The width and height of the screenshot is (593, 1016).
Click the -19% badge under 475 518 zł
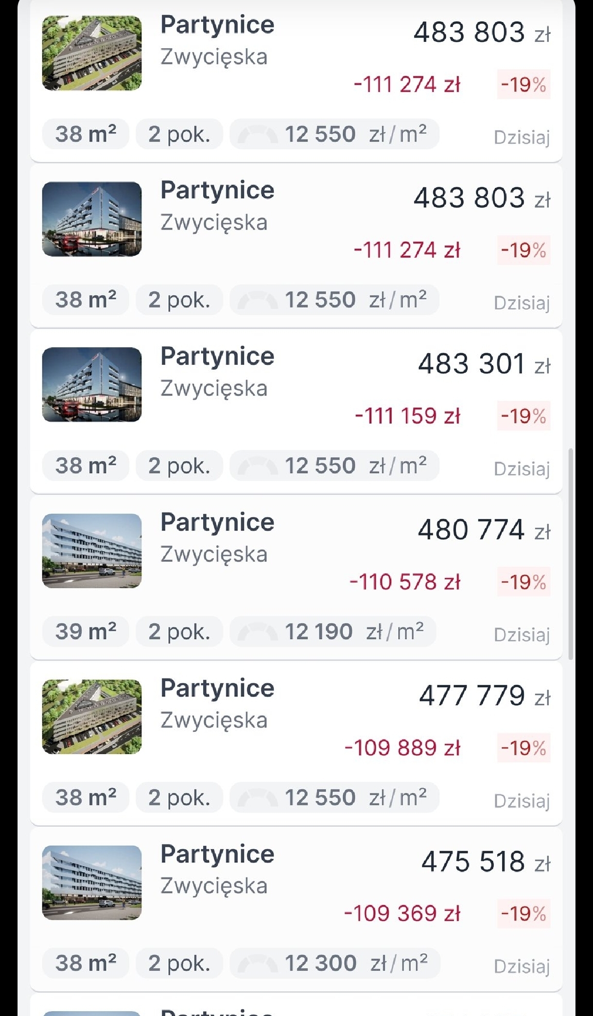pyautogui.click(x=523, y=913)
